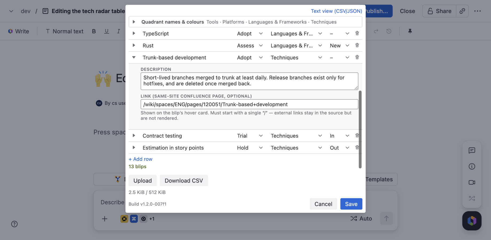Open the movement dropdown showing Out
Viewport: 491px width, 240px height.
point(339,148)
